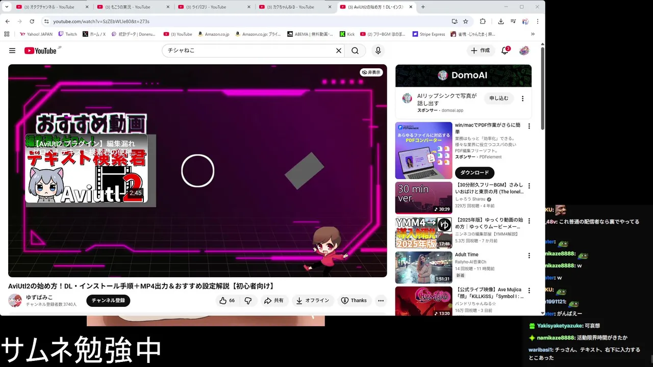Viewport: 653px width, 367px height.
Task: Open the ゆずぱみこ channel avatar
Action: pyautogui.click(x=15, y=301)
